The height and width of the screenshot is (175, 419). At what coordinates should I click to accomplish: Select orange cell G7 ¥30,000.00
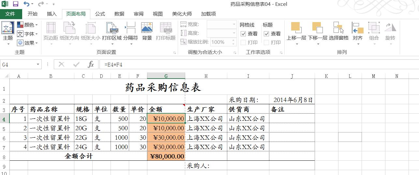[166, 147]
